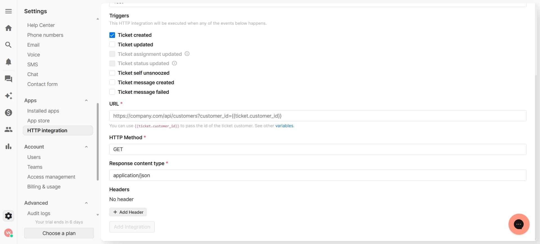This screenshot has height=244, width=540.
Task: Open the notifications bell
Action: coord(8,61)
